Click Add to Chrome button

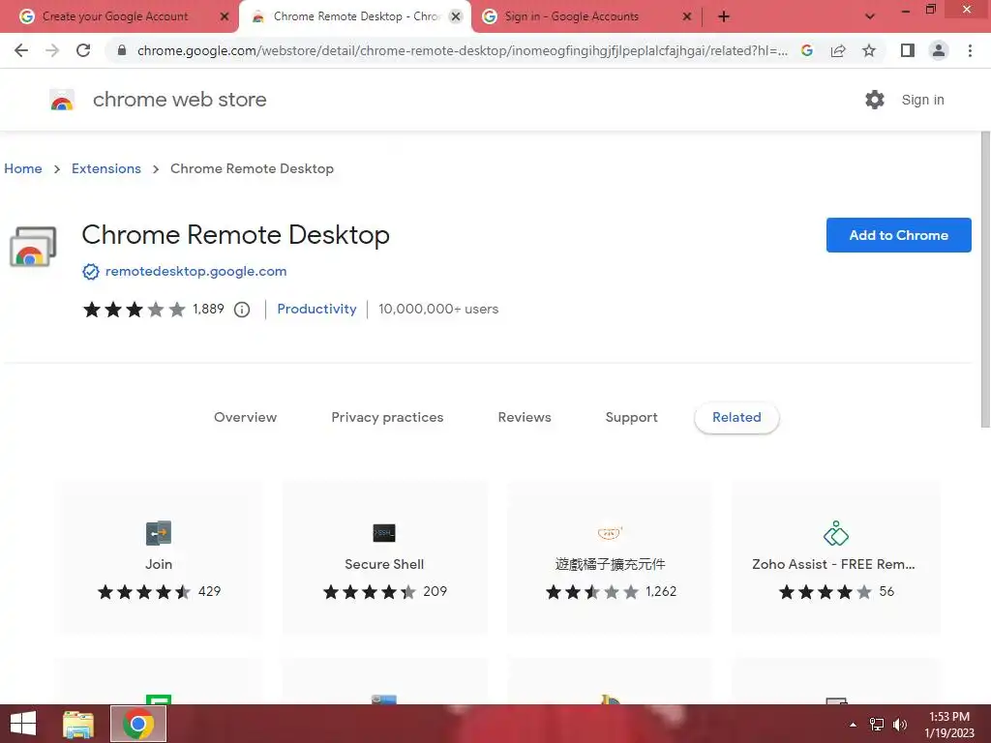pyautogui.click(x=899, y=235)
